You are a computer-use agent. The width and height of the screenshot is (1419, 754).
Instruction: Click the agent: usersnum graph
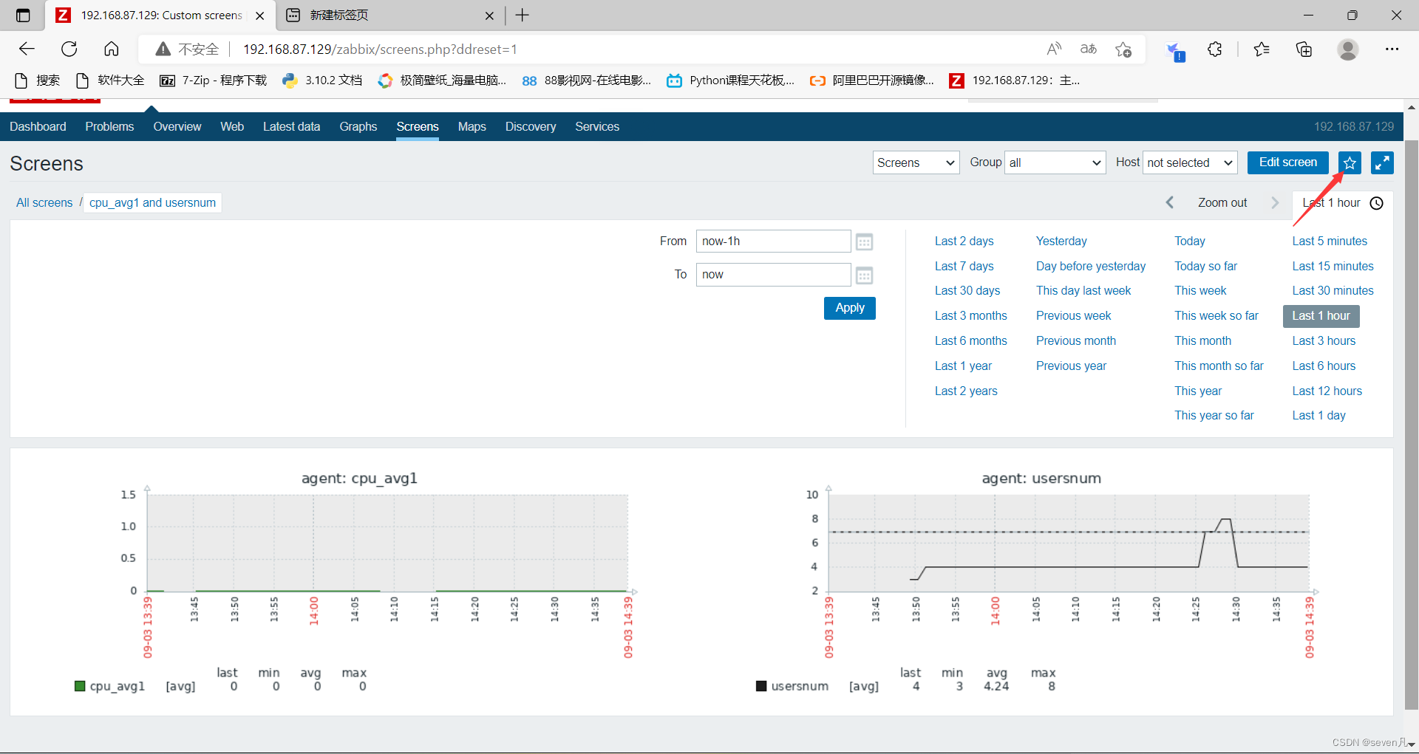pyautogui.click(x=1069, y=543)
